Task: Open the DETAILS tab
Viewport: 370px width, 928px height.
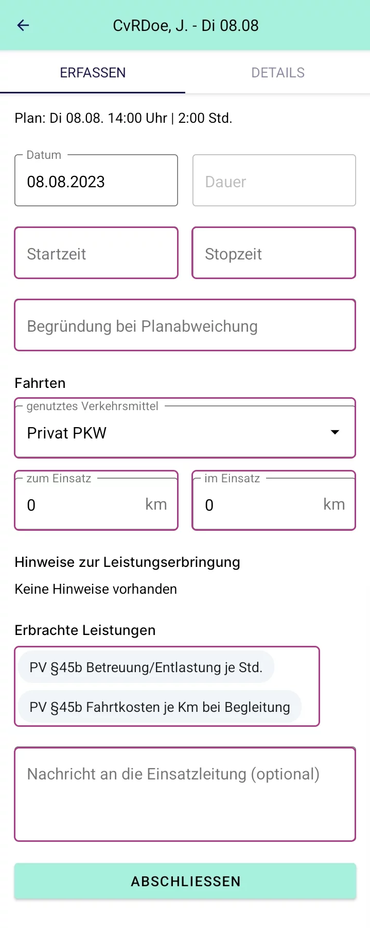Action: pyautogui.click(x=278, y=73)
